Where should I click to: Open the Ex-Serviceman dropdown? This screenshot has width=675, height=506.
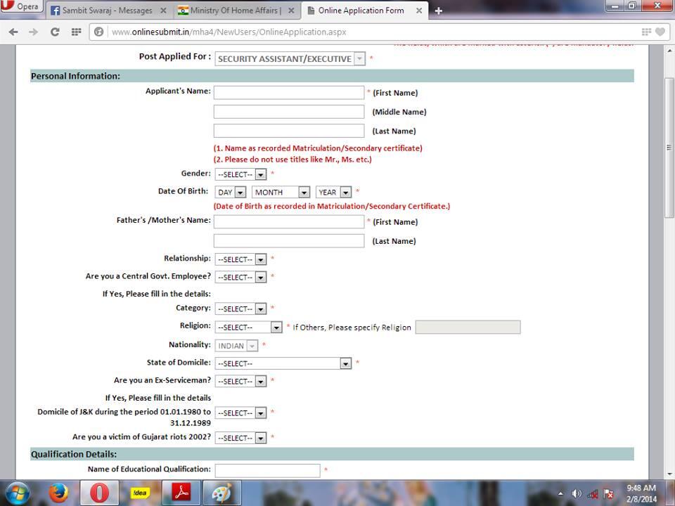point(240,381)
